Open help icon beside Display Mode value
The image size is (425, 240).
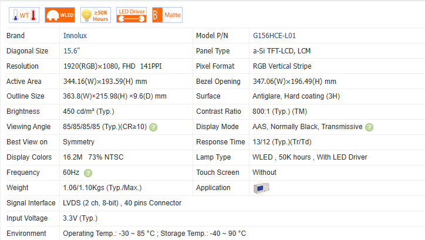pos(369,127)
